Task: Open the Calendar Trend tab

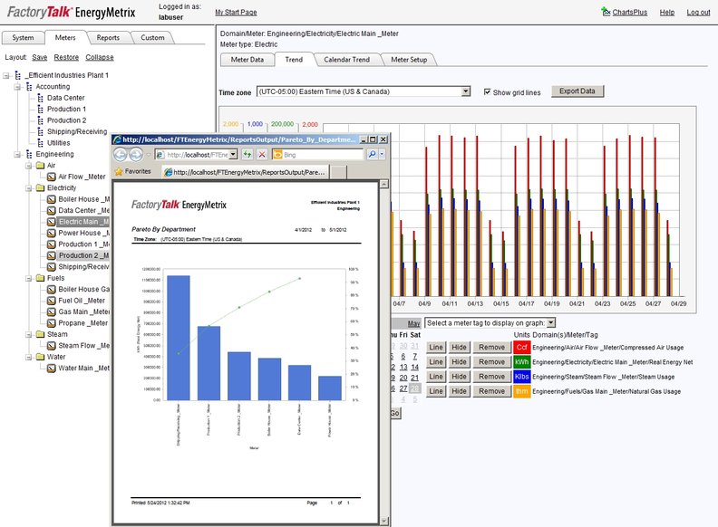Action: pos(346,60)
